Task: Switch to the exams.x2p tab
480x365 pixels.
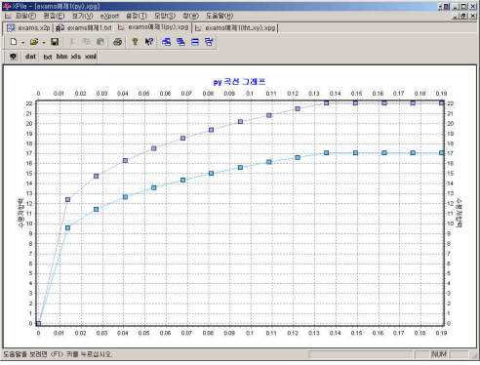Action: [28, 28]
